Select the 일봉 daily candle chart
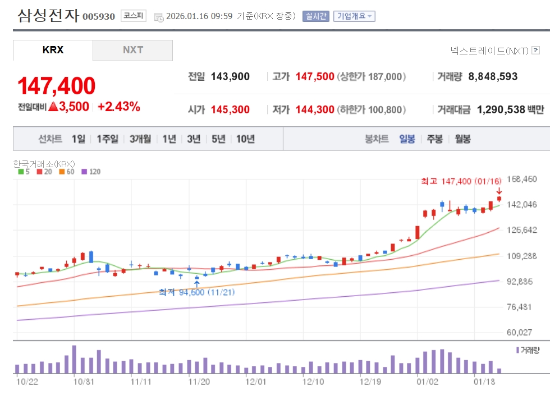This screenshot has height=400, width=550. 407,139
